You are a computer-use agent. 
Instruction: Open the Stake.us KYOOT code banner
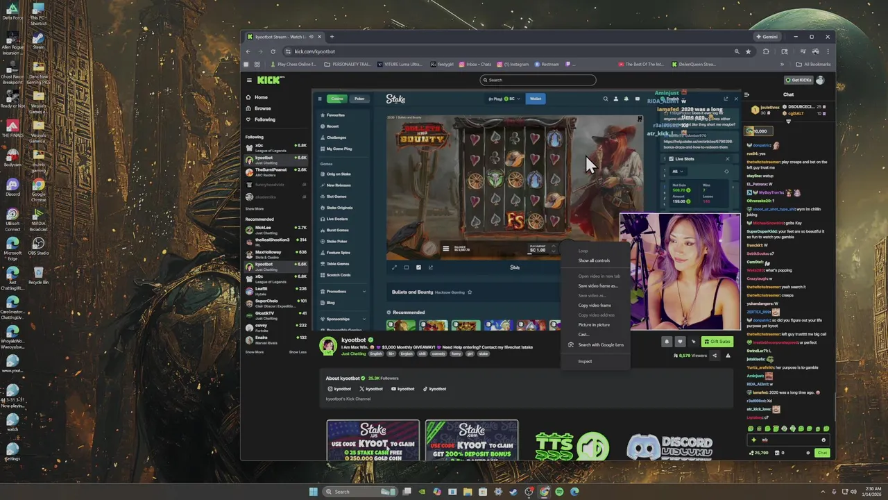click(x=373, y=440)
